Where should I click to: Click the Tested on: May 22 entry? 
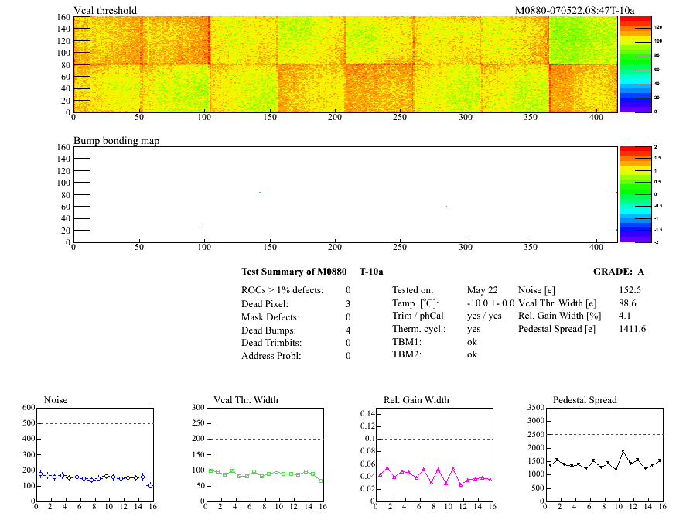tap(445, 289)
